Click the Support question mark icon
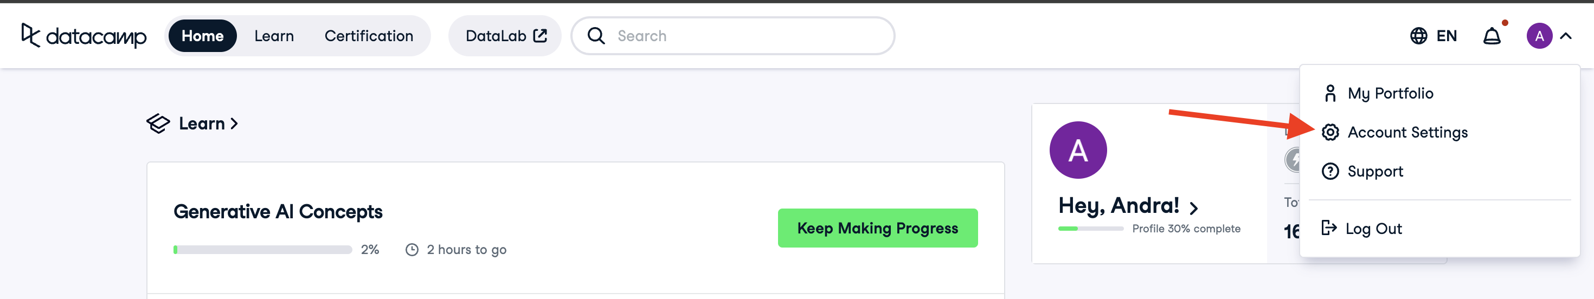Image resolution: width=1594 pixels, height=299 pixels. pyautogui.click(x=1330, y=171)
